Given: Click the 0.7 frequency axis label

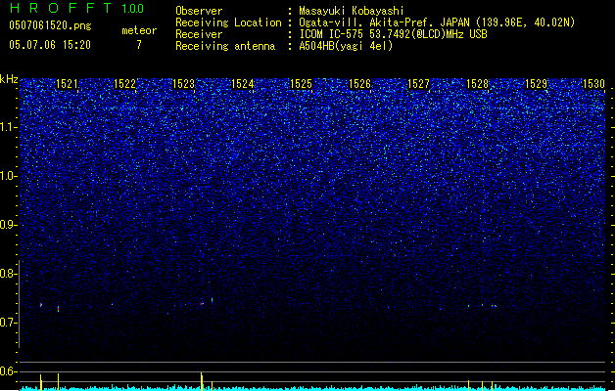Looking at the screenshot, I should point(8,323).
